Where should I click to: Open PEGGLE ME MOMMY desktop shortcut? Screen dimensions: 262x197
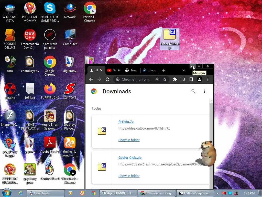[30, 12]
